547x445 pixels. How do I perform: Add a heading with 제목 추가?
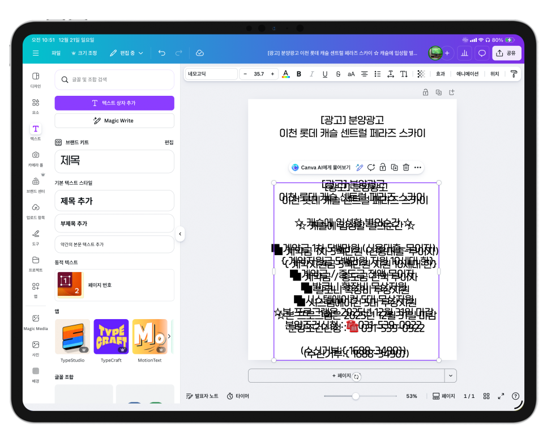(x=114, y=201)
